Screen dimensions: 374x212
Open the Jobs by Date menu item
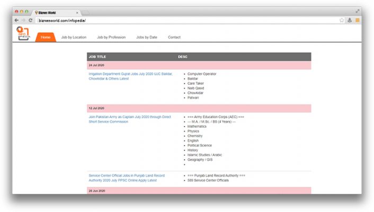pos(147,37)
